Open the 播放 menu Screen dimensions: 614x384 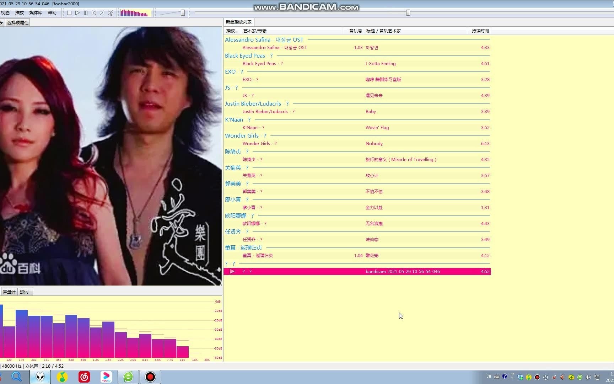point(20,13)
